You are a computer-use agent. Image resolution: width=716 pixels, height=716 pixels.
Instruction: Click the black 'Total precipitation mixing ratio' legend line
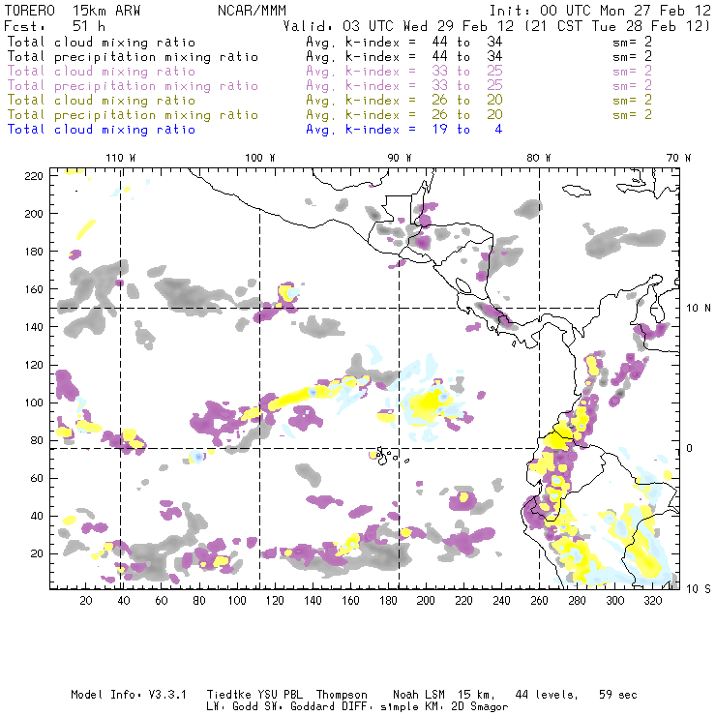click(133, 57)
